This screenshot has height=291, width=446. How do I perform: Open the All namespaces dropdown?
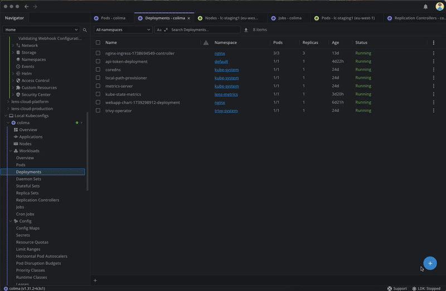point(123,29)
